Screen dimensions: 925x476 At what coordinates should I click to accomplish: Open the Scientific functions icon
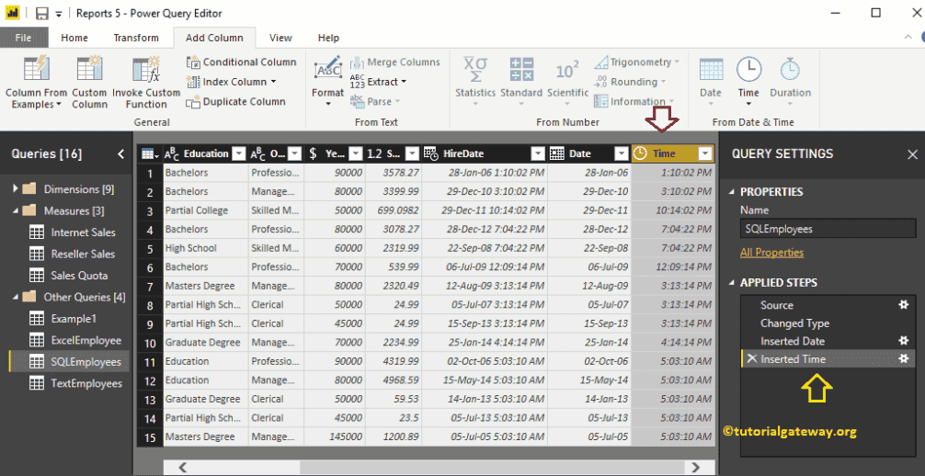[567, 71]
